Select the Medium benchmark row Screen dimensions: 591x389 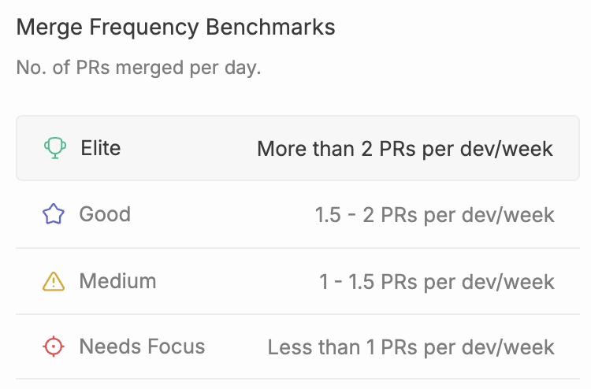pyautogui.click(x=298, y=281)
